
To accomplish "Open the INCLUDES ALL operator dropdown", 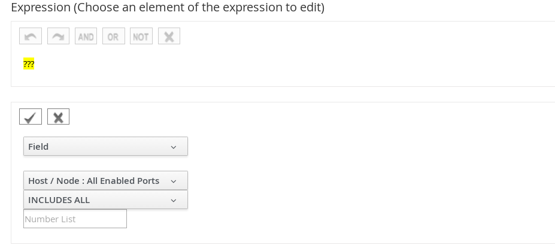I will coord(105,200).
